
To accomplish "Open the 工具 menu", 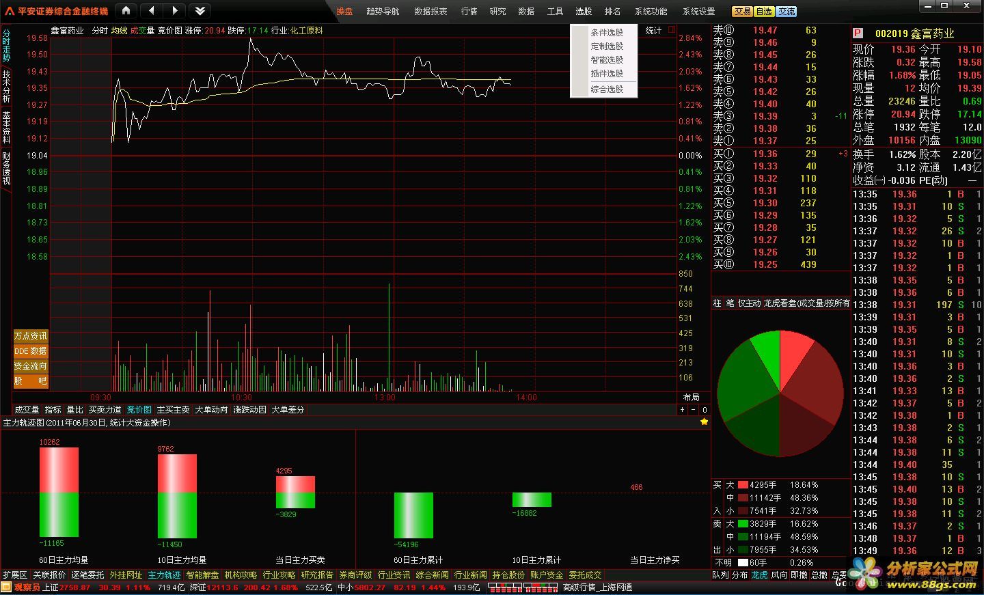I will point(555,11).
